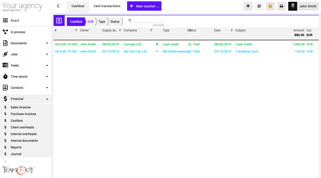Screen dimensions: 321x178
Task: Switch to Card transactions tab
Action: [107, 6]
